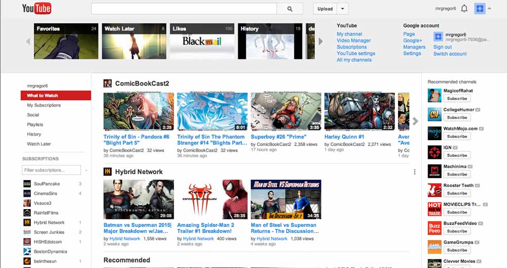Click BostonDynamics channel icon in subscriptions
Viewport: 507px width, 268px height.
27,251
